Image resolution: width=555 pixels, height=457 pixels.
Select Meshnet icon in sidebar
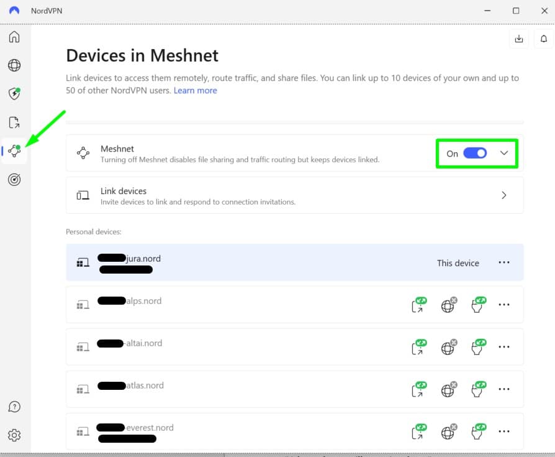[14, 150]
